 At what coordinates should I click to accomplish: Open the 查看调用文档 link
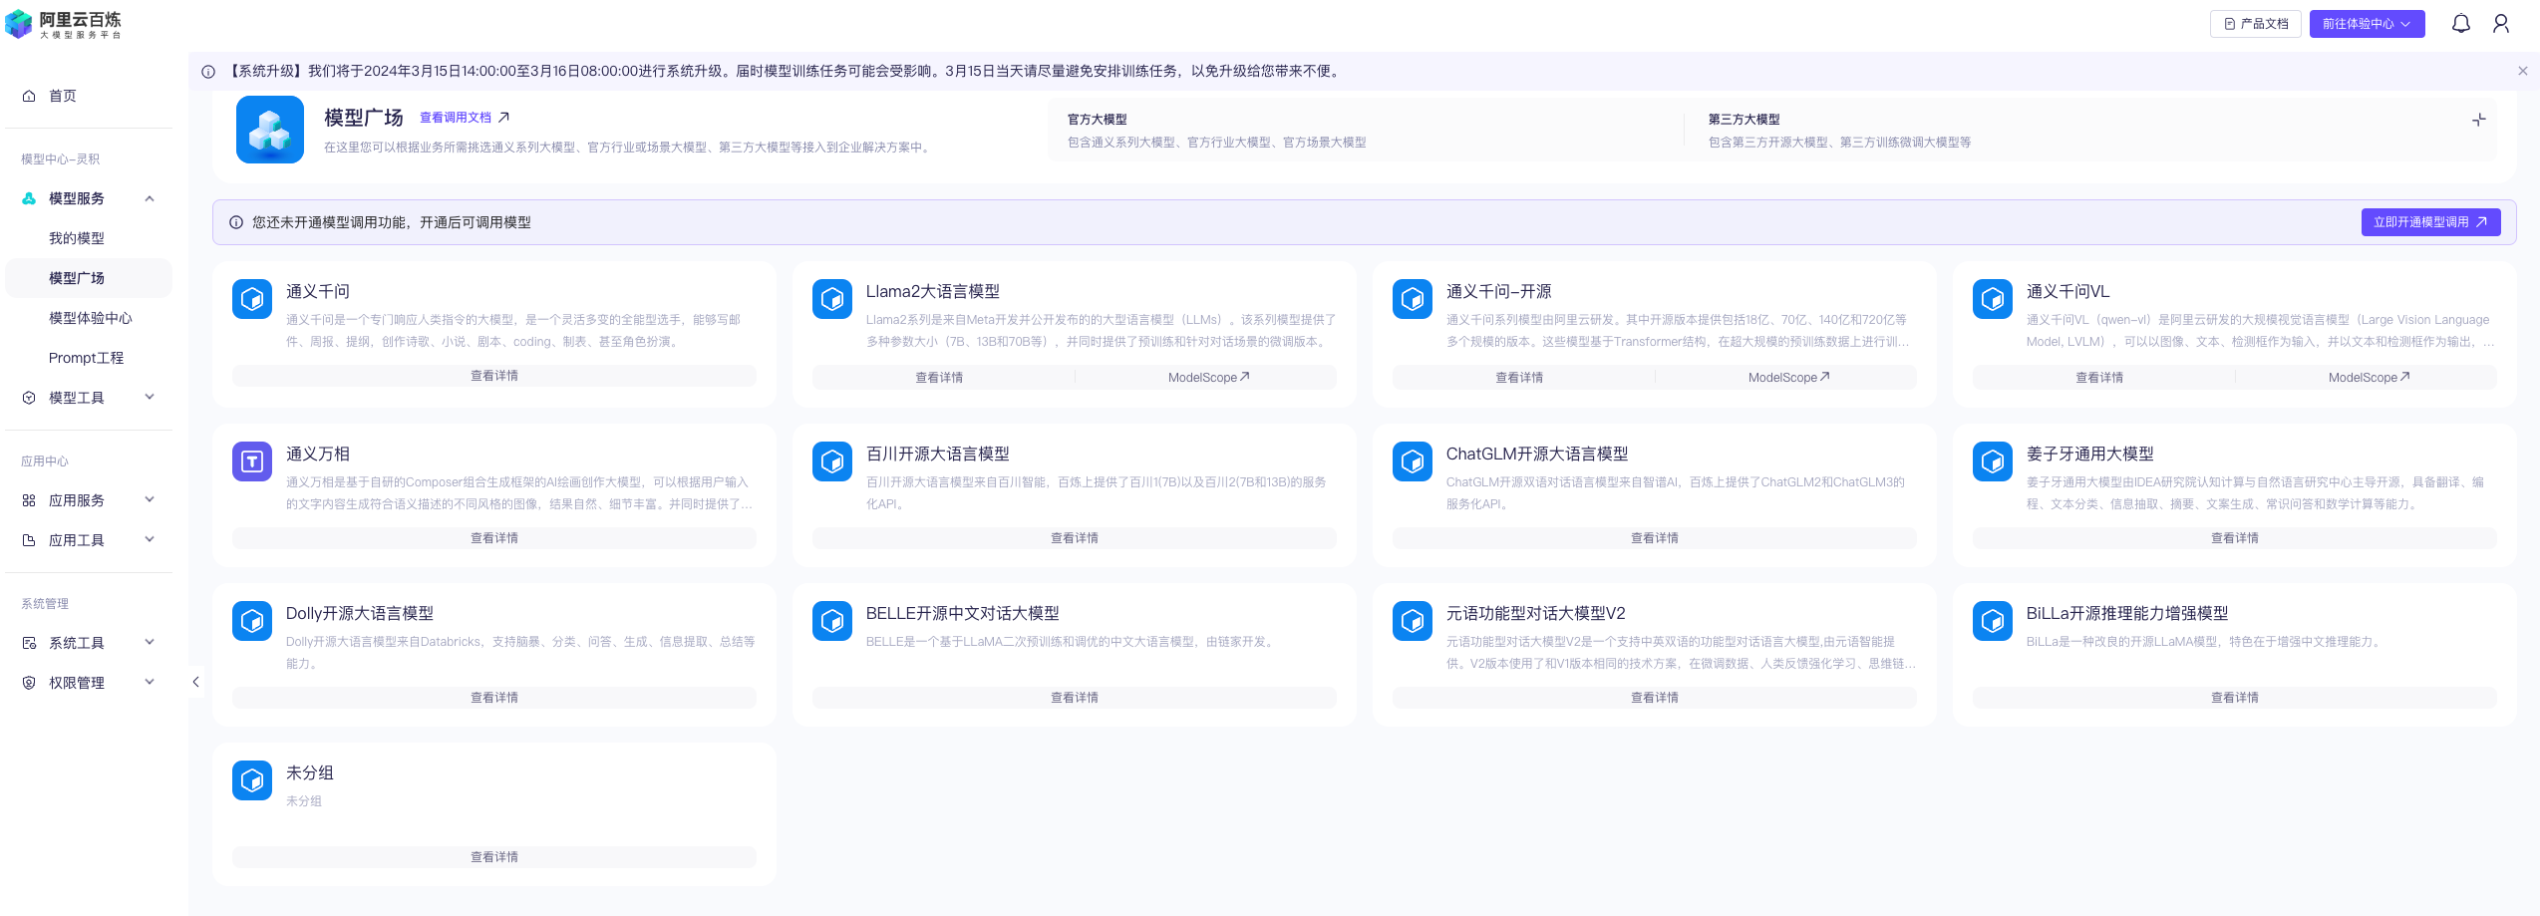pos(456,118)
